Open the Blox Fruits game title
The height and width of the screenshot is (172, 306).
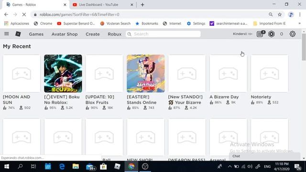click(x=100, y=100)
